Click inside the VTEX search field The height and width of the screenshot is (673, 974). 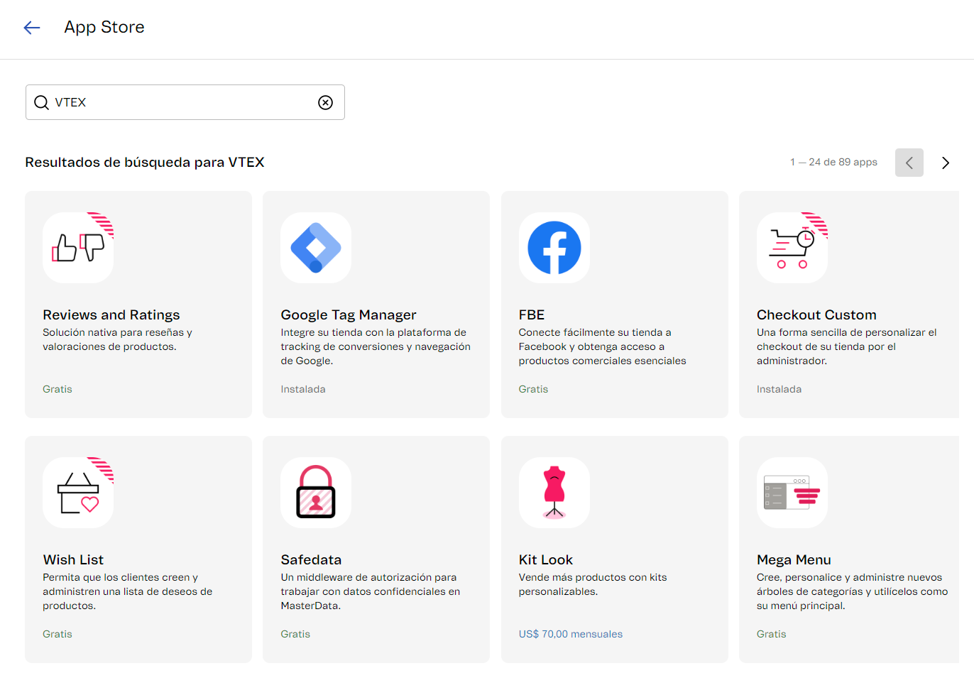[x=185, y=103]
